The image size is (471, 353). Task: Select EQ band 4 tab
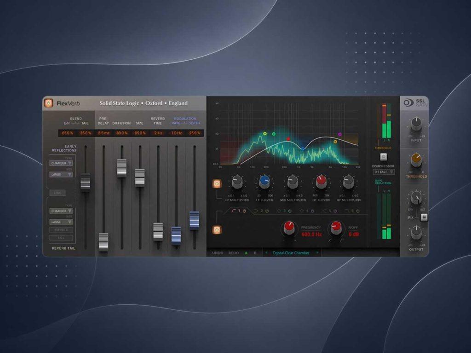coord(304,211)
